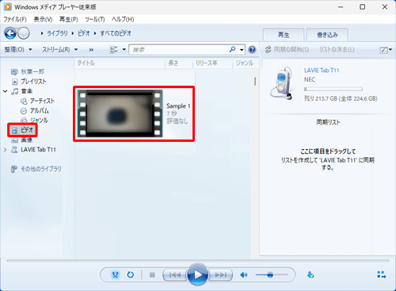Show more toolbar commands chevron
The image size is (396, 291).
pyautogui.click(x=91, y=50)
